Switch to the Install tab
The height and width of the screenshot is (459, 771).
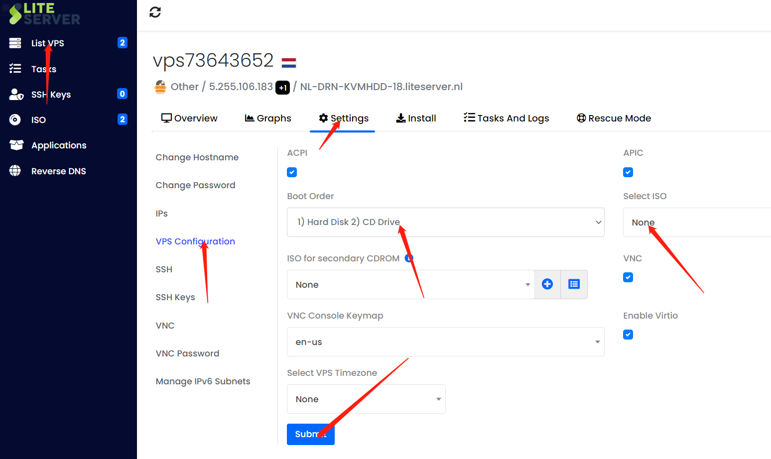point(416,118)
